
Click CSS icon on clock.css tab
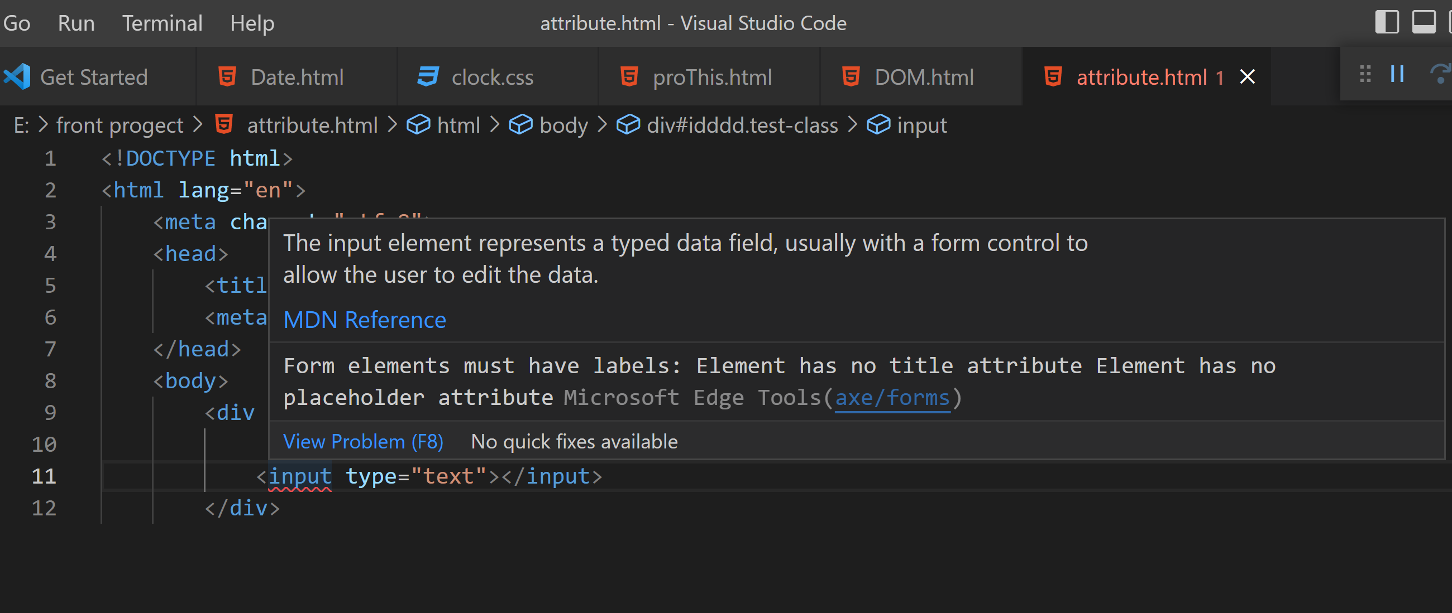(x=428, y=76)
